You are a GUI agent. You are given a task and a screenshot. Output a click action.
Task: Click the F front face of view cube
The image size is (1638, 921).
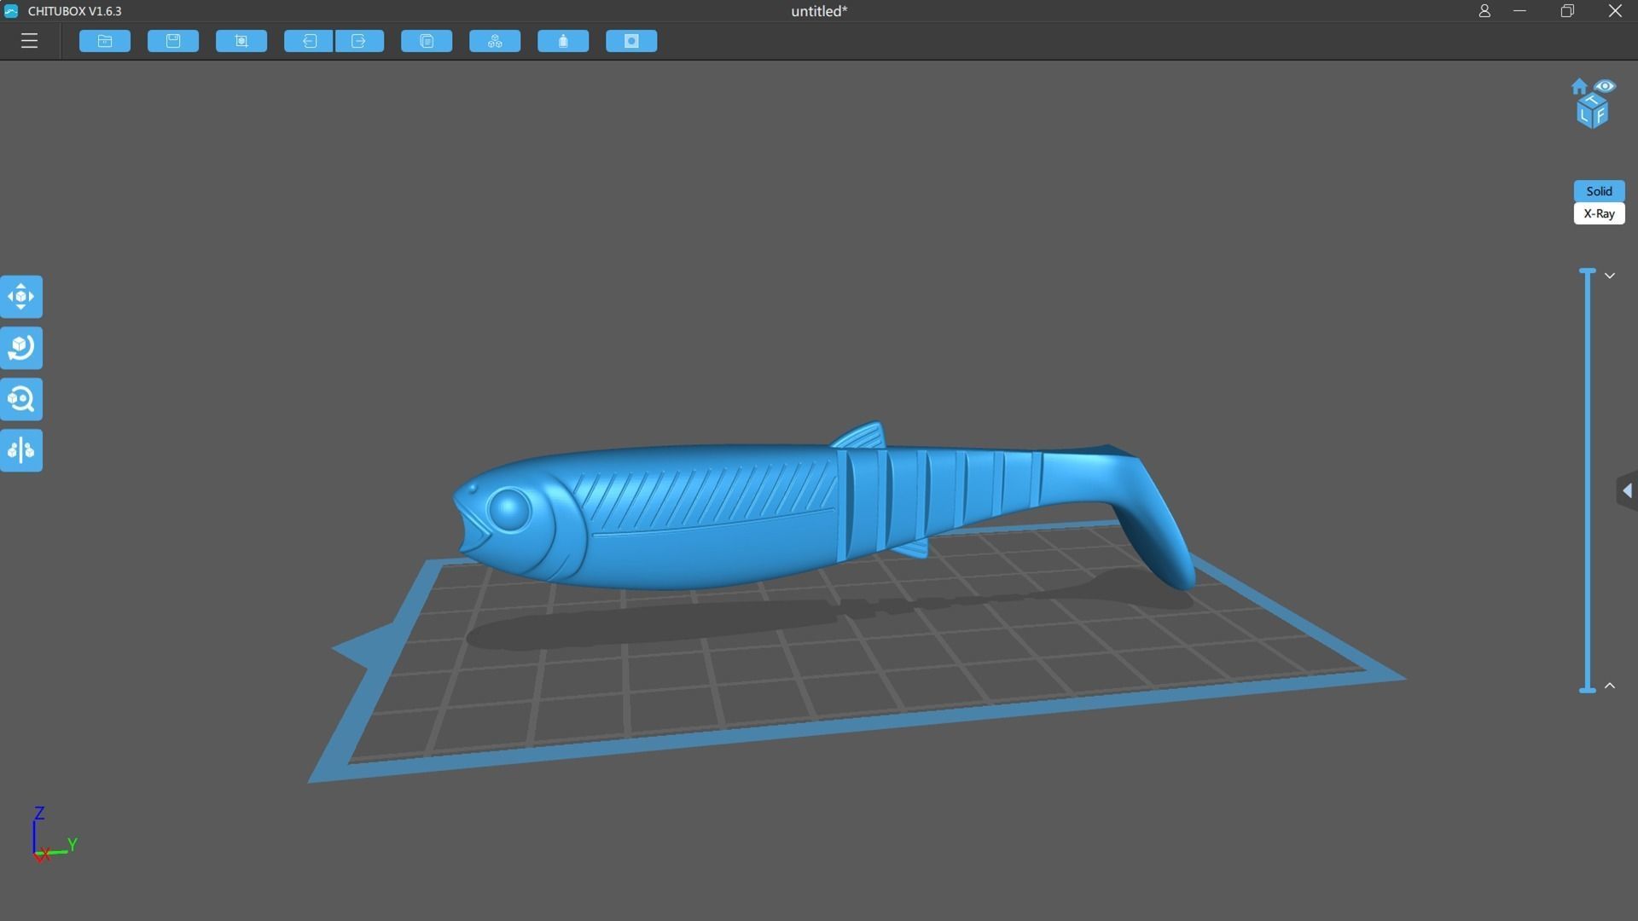click(x=1600, y=115)
